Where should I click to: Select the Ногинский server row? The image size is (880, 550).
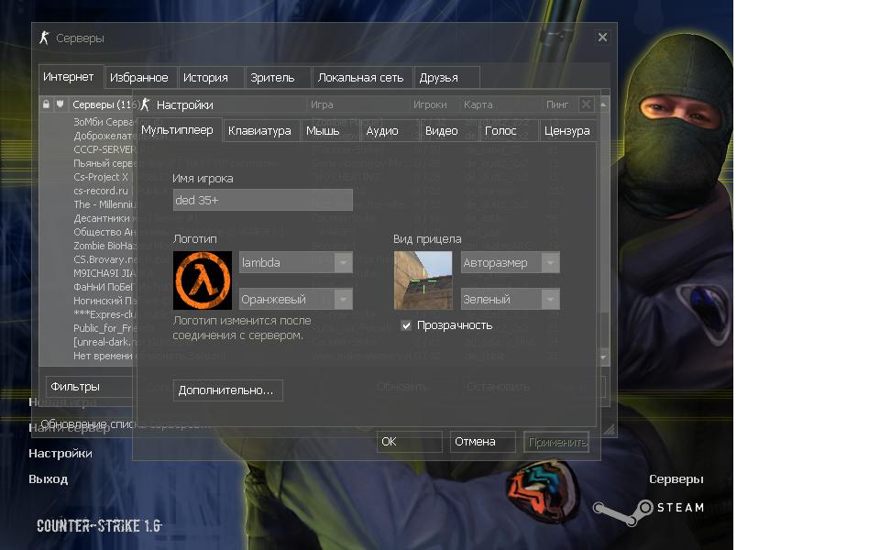click(x=104, y=301)
